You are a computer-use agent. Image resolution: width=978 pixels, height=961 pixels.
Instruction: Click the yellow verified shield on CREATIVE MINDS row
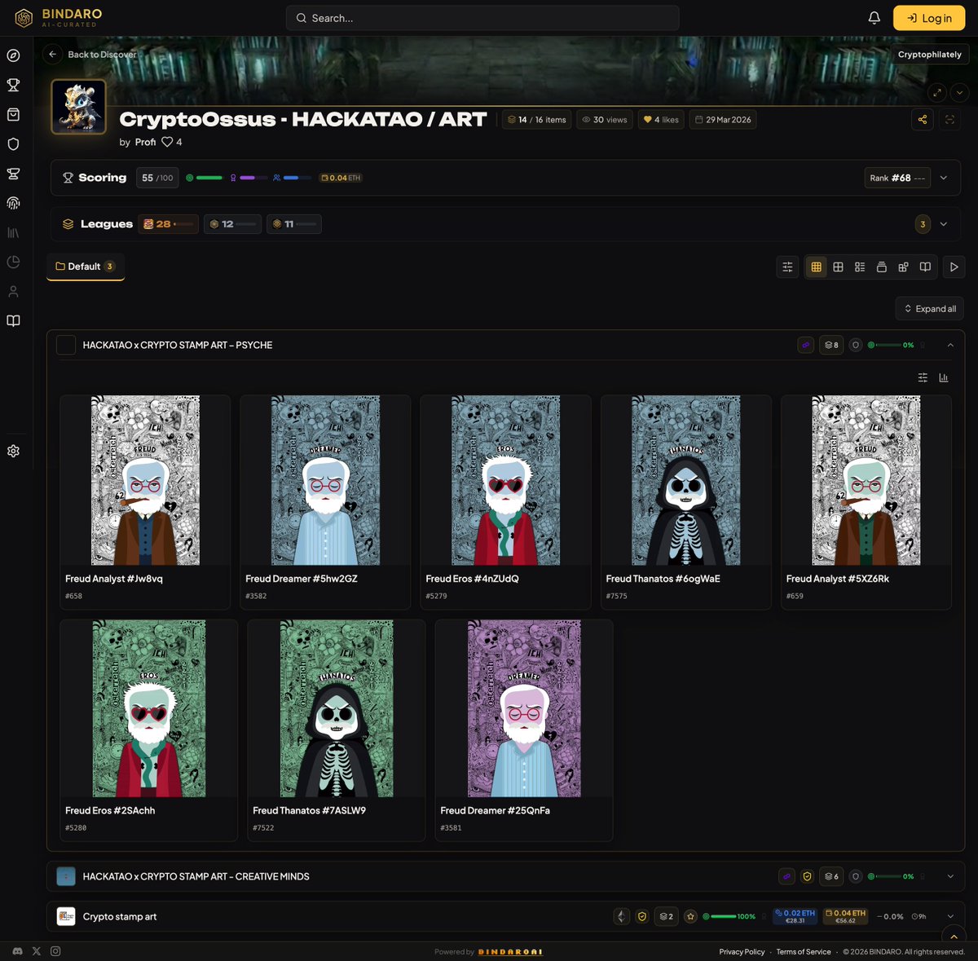pyautogui.click(x=807, y=876)
